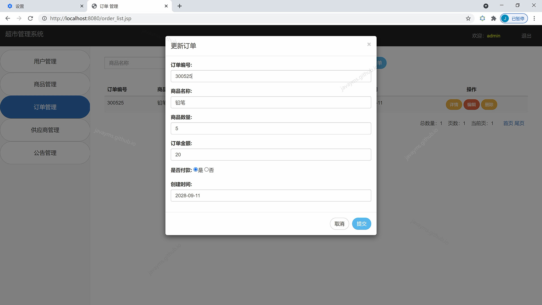Open tab search dropdown arrow
Screen dimensions: 542x305
point(486,6)
